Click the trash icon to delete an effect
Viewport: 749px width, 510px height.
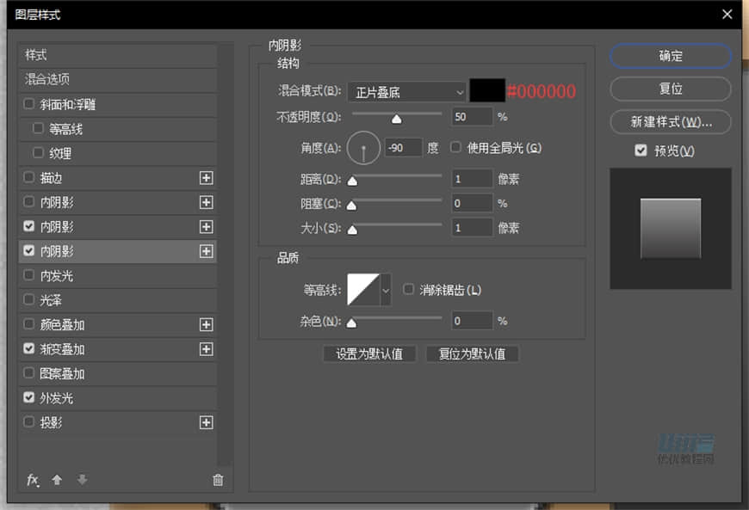(218, 480)
